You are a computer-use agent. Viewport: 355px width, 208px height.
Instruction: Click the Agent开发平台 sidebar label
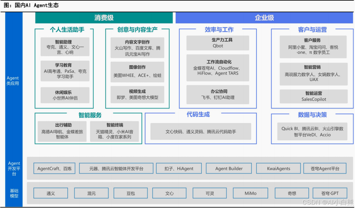tap(14, 168)
